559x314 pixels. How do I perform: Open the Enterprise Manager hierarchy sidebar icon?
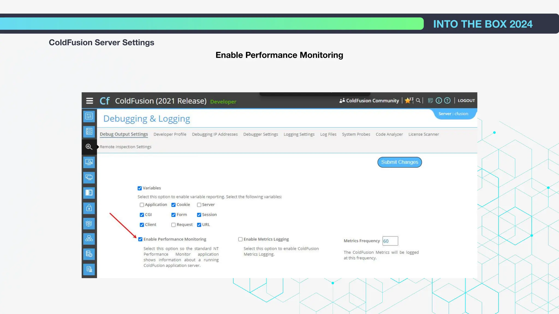(89, 239)
